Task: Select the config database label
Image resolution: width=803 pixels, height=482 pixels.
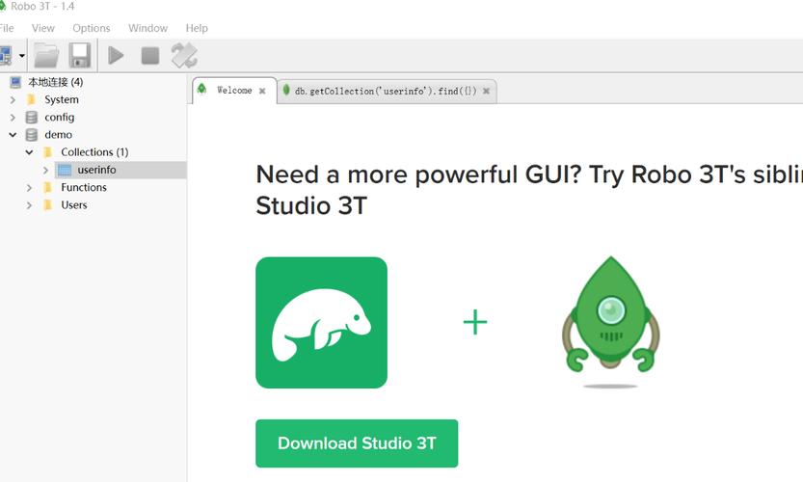Action: [x=60, y=118]
